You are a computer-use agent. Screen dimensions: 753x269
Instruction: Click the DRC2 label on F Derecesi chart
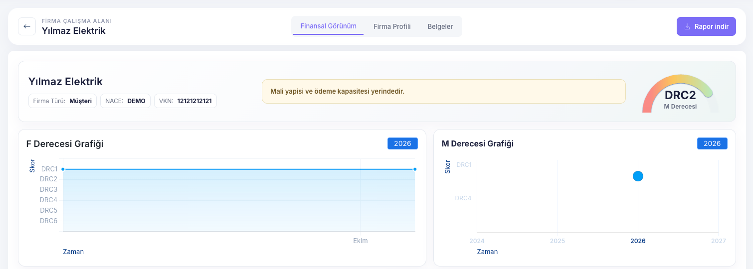pyautogui.click(x=49, y=179)
